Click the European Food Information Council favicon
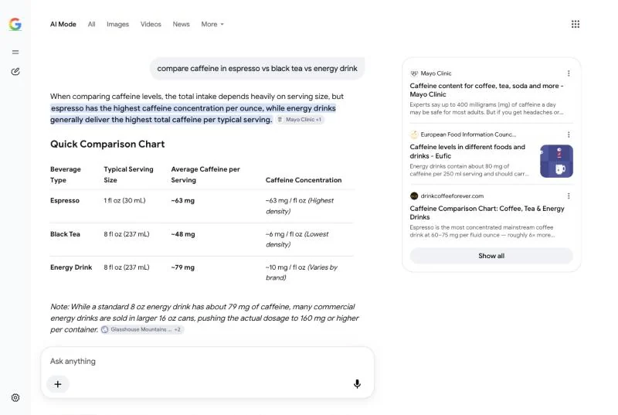Image resolution: width=618 pixels, height=415 pixels. pos(414,134)
